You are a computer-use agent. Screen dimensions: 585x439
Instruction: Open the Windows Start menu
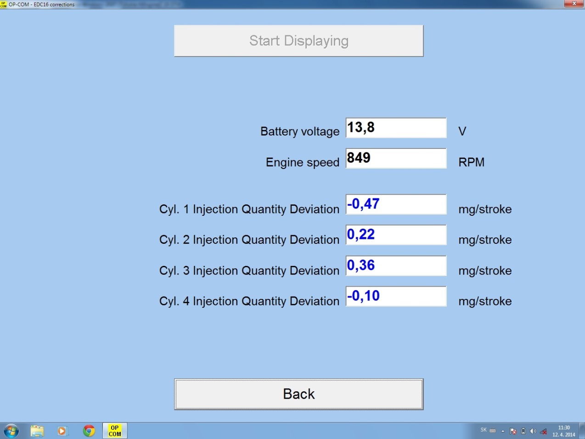tap(11, 431)
